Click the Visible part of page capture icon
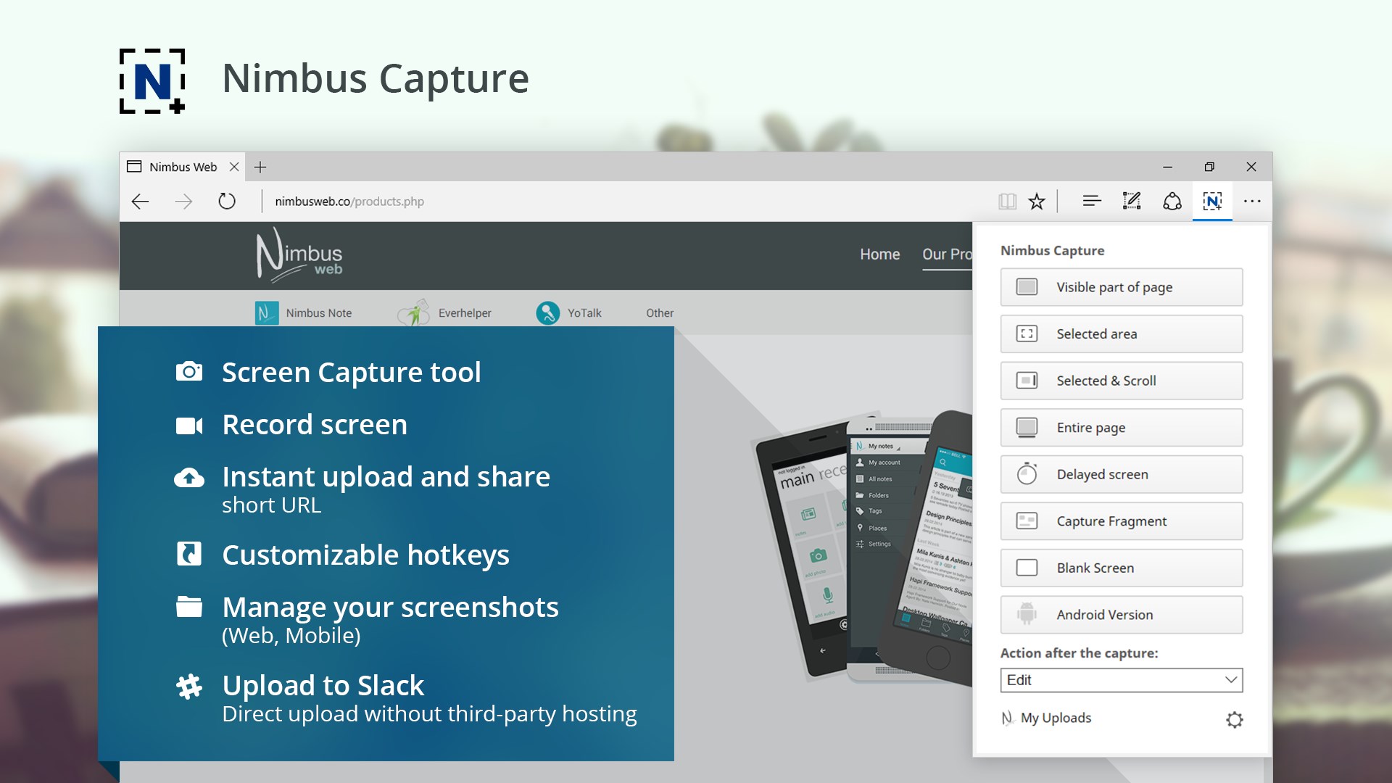The width and height of the screenshot is (1392, 783). [1029, 286]
